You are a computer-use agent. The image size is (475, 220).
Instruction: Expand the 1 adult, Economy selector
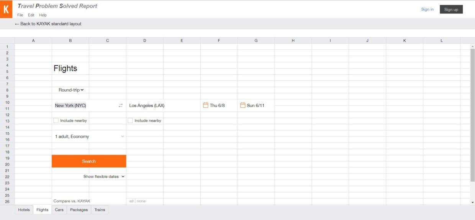(89, 136)
